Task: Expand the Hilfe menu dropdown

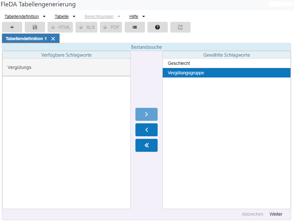Action: click(137, 16)
